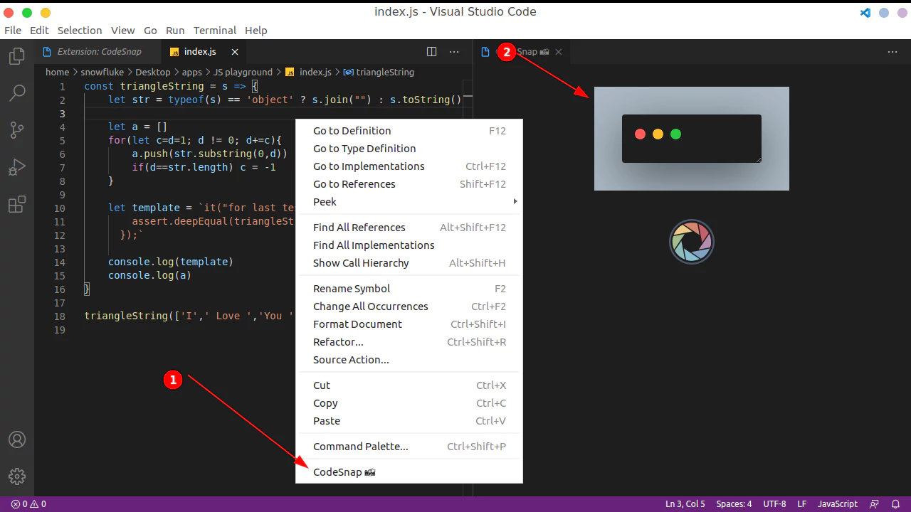Choose Paste from context menu
This screenshot has height=512, width=911.
click(409, 421)
